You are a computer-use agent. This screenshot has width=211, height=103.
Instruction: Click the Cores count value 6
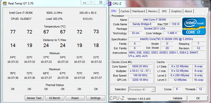click(177, 89)
